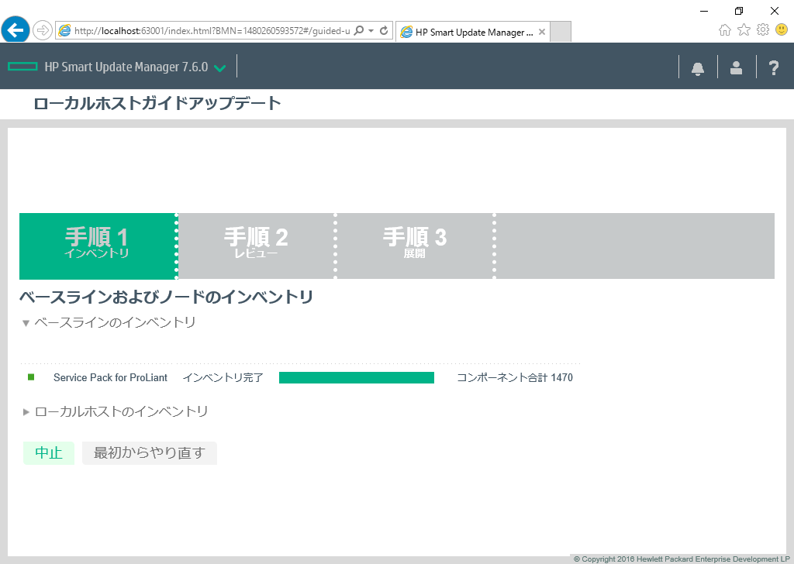Click the browser back arrow button

click(x=16, y=30)
